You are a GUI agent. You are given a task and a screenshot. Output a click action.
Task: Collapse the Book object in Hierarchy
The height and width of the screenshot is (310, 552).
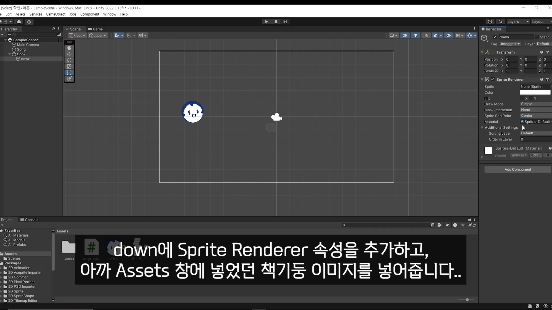click(x=9, y=54)
